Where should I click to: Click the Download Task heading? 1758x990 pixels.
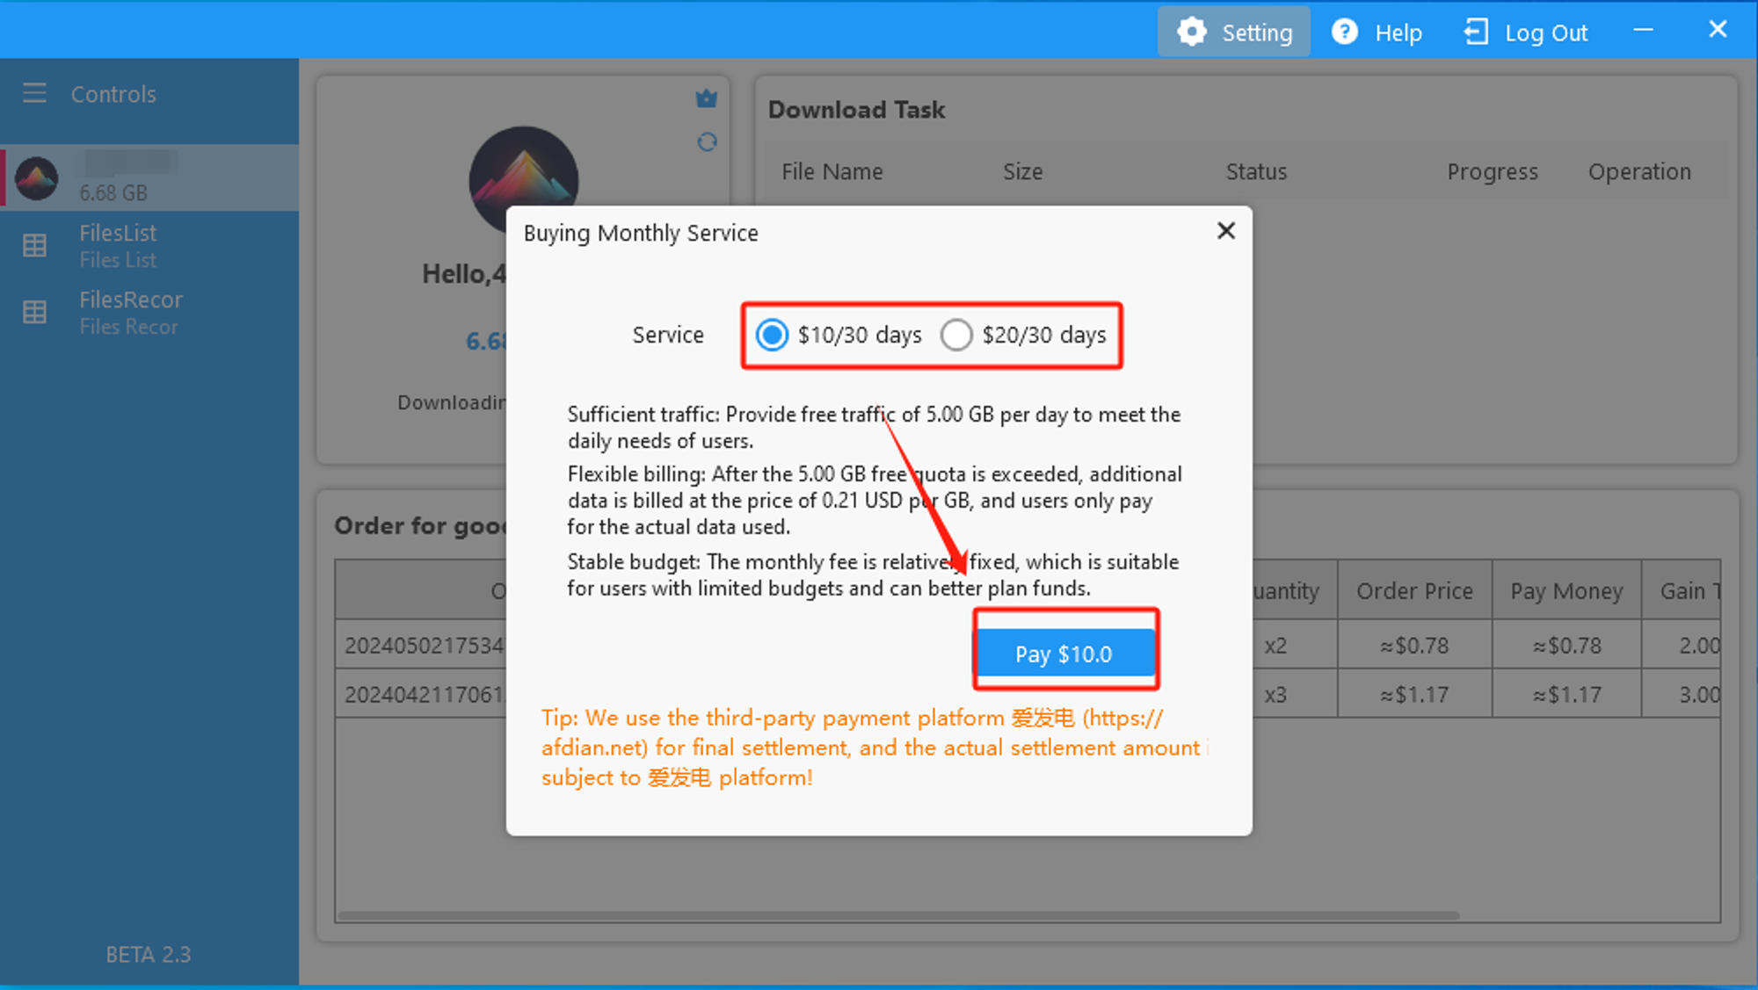[856, 110]
